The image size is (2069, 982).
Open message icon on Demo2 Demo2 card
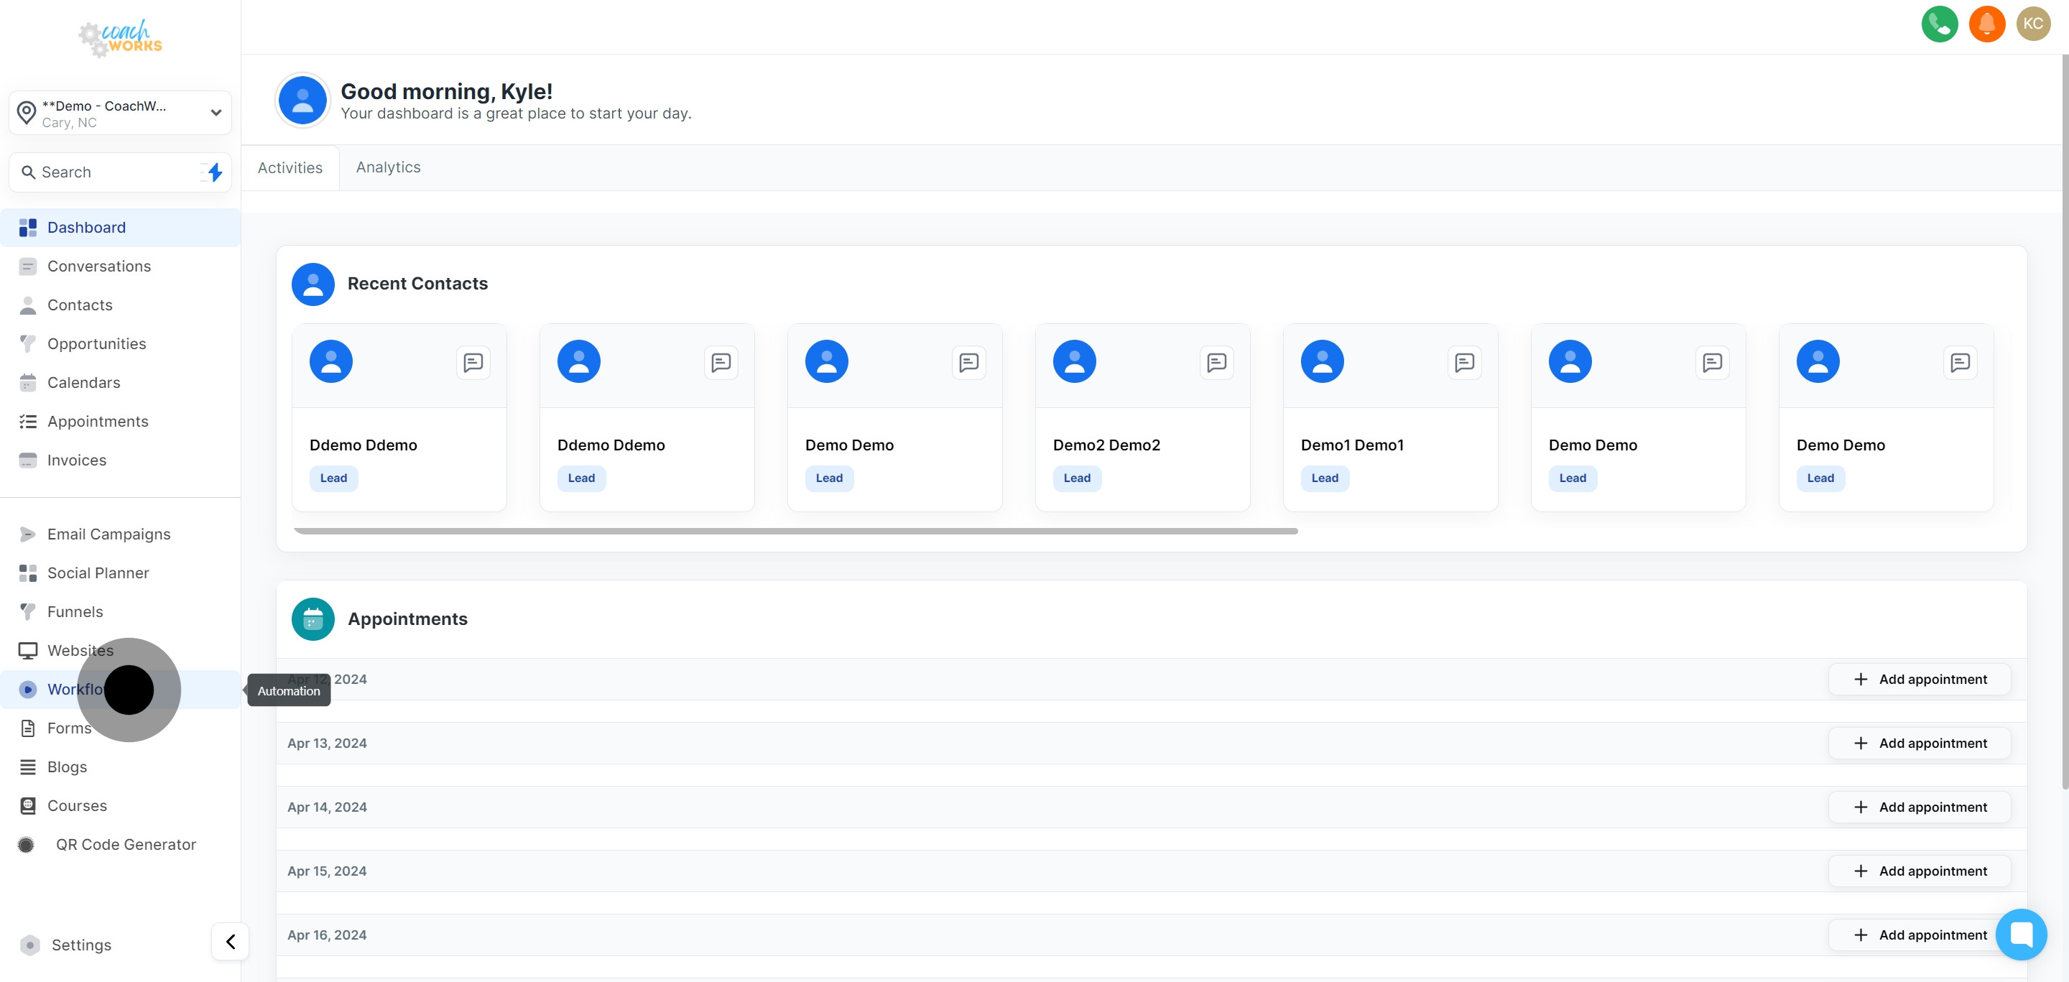1216,362
